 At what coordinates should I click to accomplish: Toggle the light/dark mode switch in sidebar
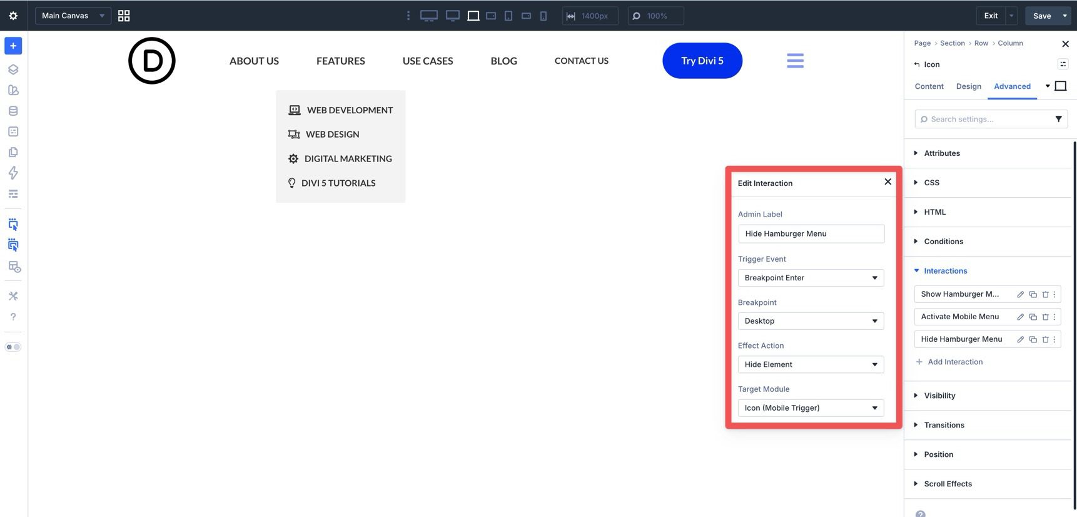click(x=13, y=347)
